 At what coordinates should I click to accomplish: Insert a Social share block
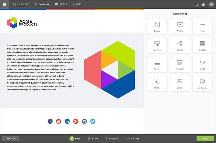180,45
